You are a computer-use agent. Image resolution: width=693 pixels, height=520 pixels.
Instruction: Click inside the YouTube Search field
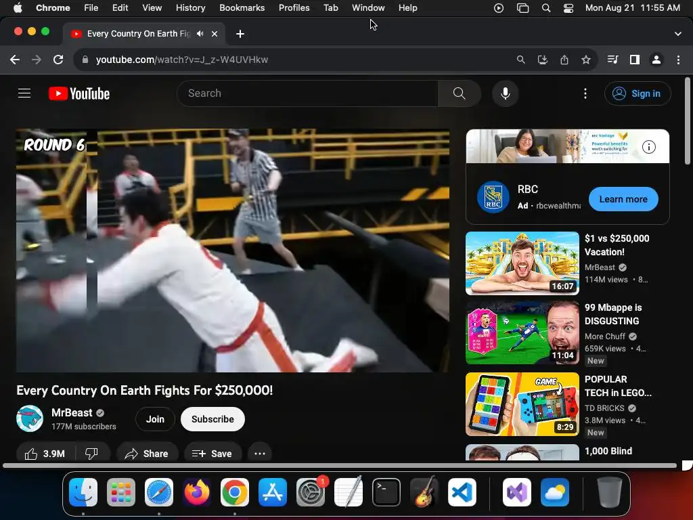point(308,93)
